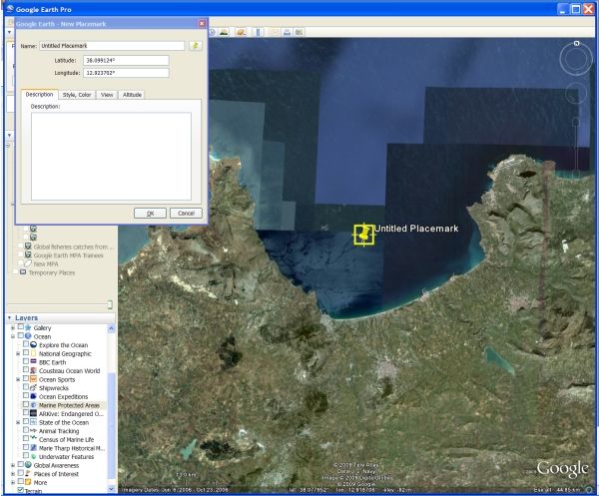Expand the More layer node
The height and width of the screenshot is (496, 599).
13,483
